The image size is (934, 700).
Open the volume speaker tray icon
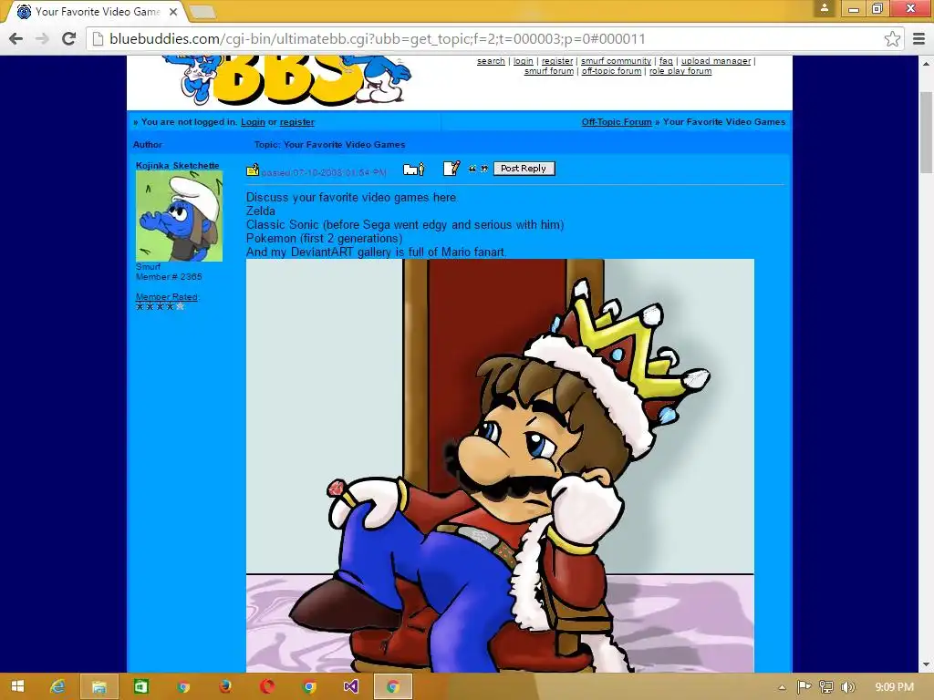point(847,687)
